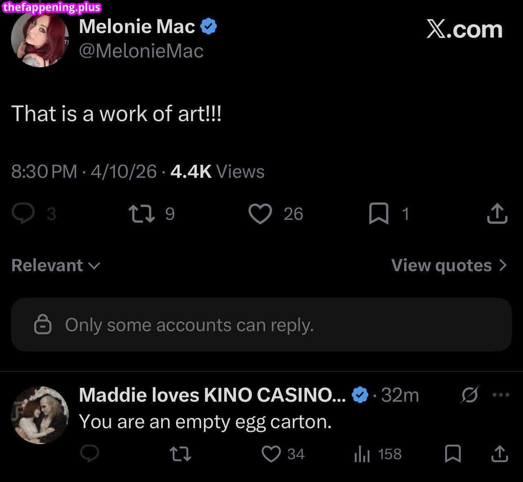Open the @MelonieMac username link
The image size is (523, 482).
141,51
